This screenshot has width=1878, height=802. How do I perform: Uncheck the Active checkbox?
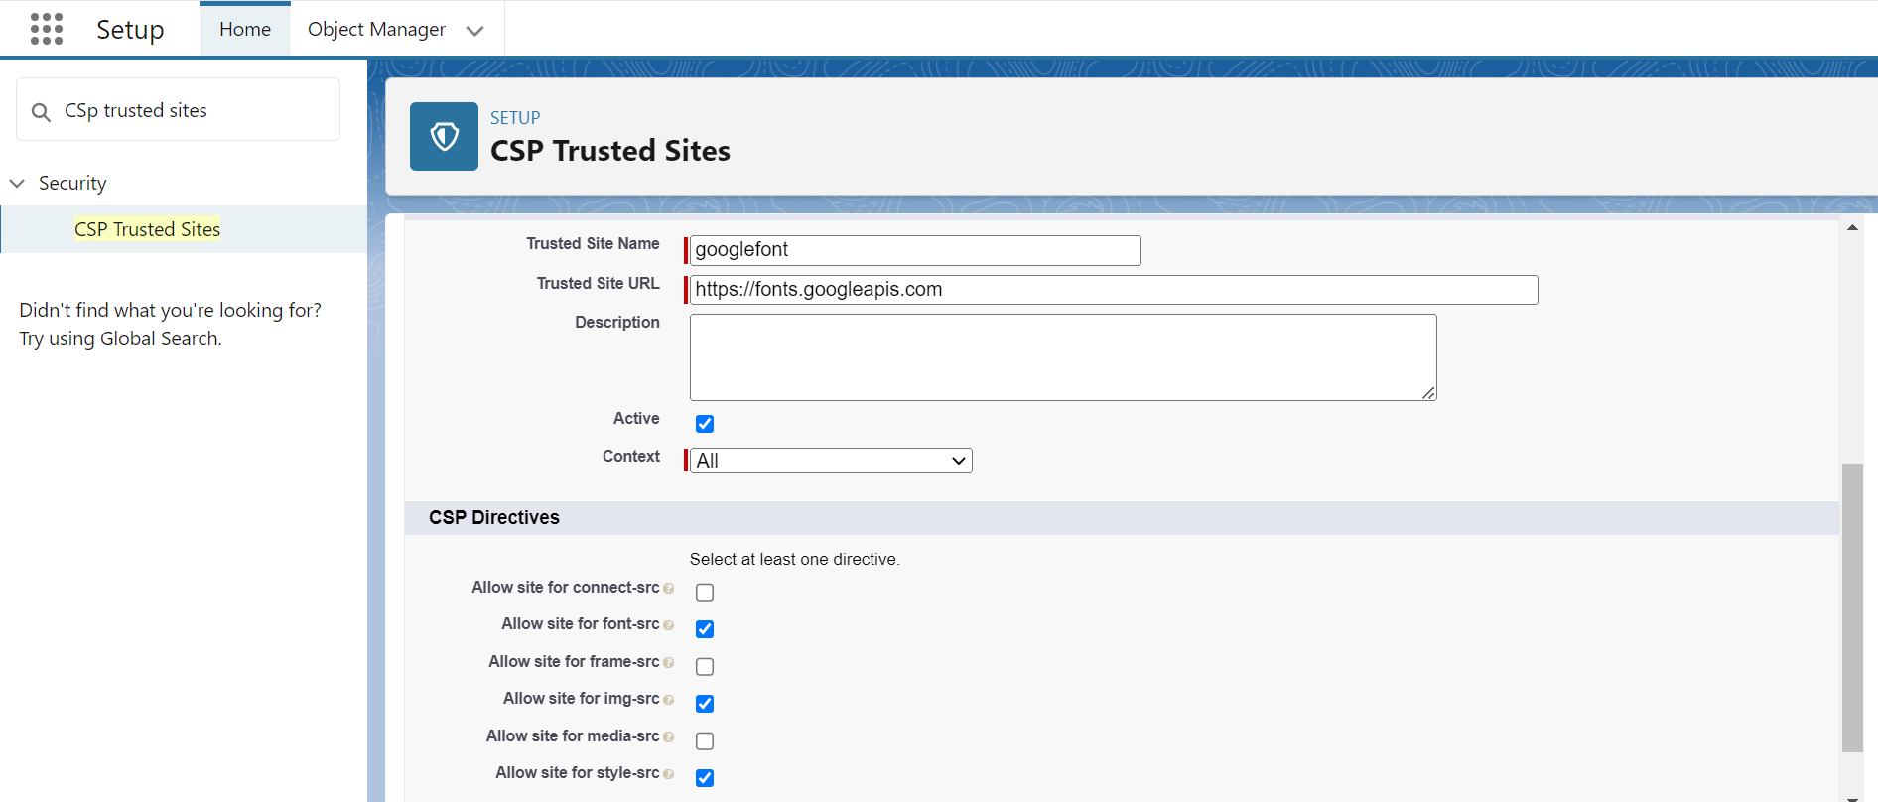click(x=705, y=424)
